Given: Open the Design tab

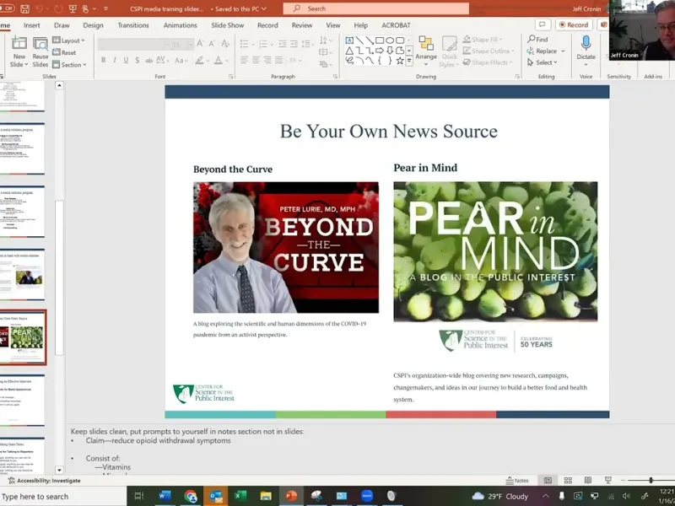Looking at the screenshot, I should 93,25.
